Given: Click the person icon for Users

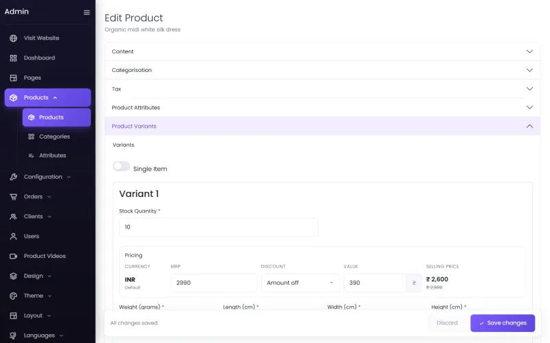Looking at the screenshot, I should coord(13,236).
